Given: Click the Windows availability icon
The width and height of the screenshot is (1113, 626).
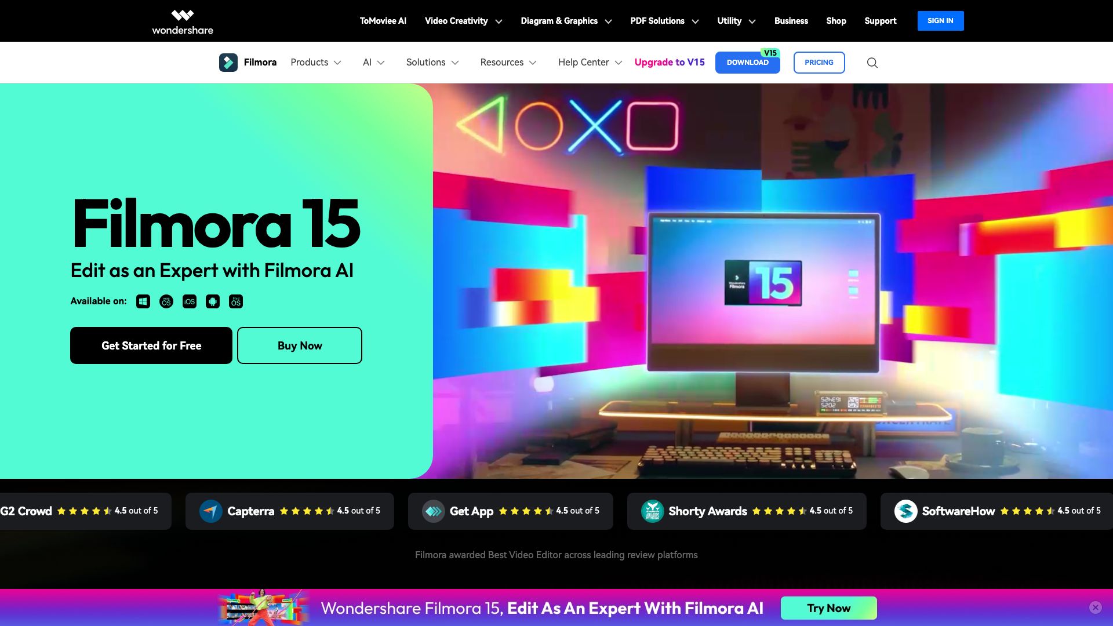Looking at the screenshot, I should [x=143, y=301].
